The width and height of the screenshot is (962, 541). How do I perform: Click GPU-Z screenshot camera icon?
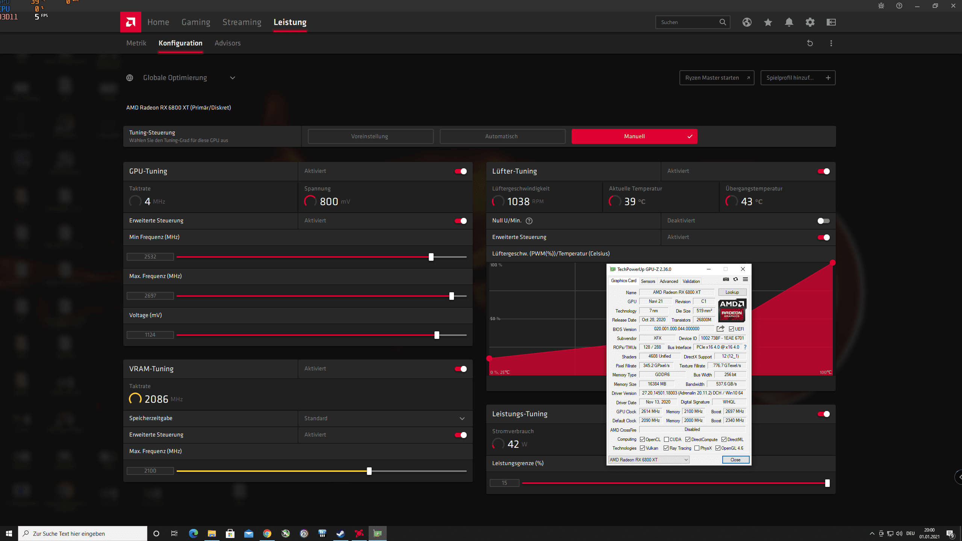pos(726,279)
